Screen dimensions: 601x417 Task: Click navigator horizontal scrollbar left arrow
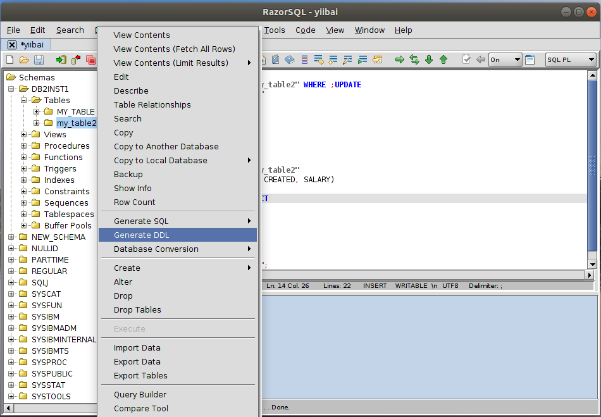click(8, 408)
